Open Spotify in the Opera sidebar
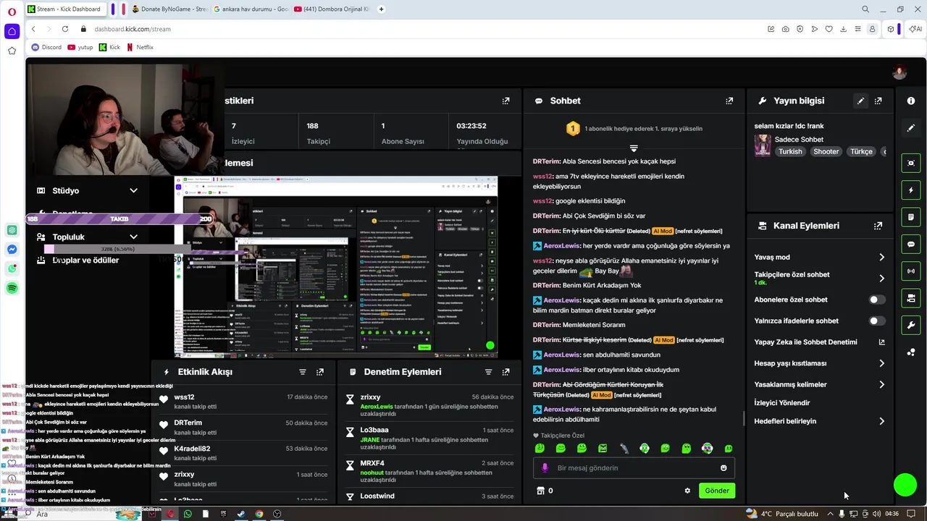 tap(12, 288)
